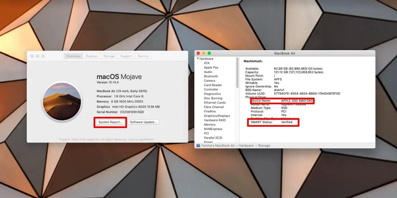Select ATA in the hardware sidebar
The height and width of the screenshot is (198, 397).
click(x=206, y=63)
